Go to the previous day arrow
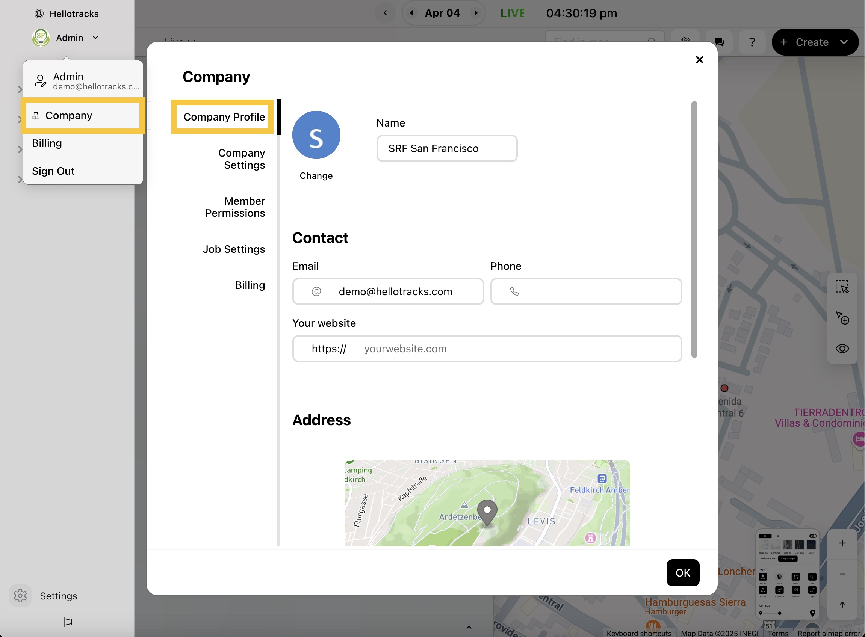 click(412, 13)
